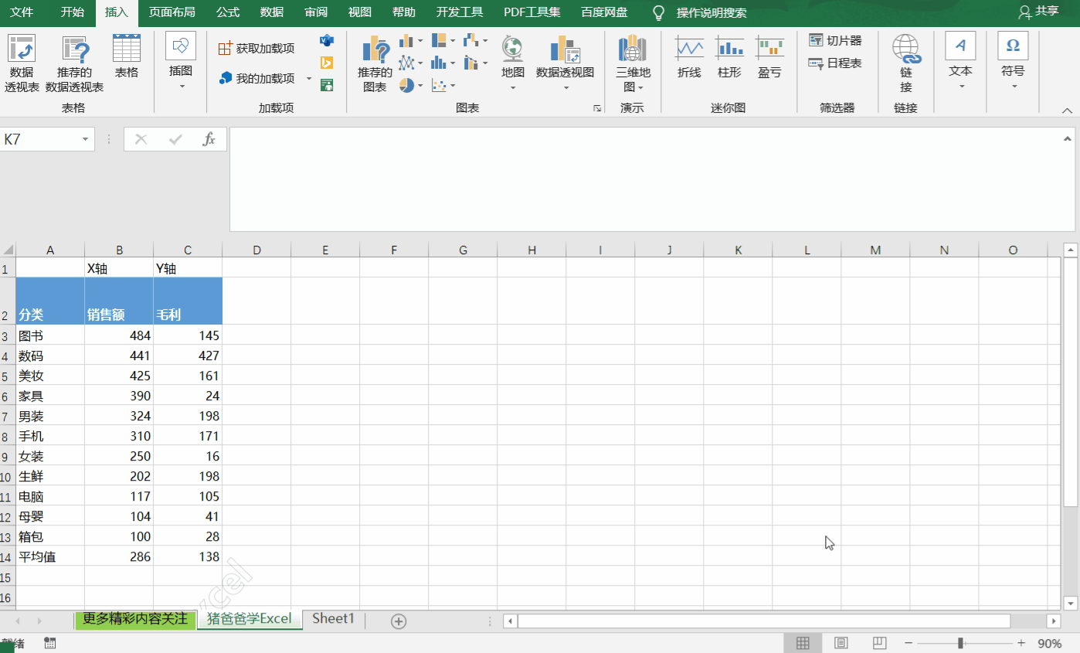Click the zoom out minus button
The image size is (1080, 653).
[x=908, y=643]
